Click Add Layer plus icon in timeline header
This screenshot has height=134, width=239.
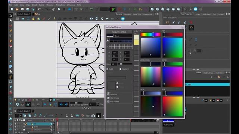pyautogui.click(x=45, y=120)
